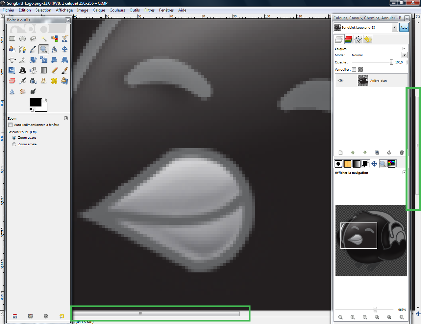Select the Text tool in toolbox

[x=22, y=70]
